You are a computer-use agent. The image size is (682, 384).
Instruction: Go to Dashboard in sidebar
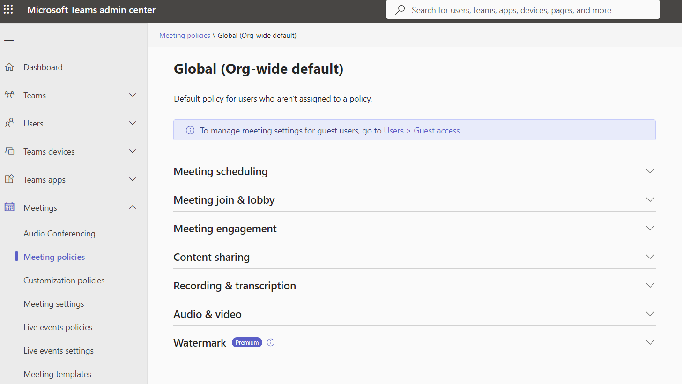(x=43, y=67)
